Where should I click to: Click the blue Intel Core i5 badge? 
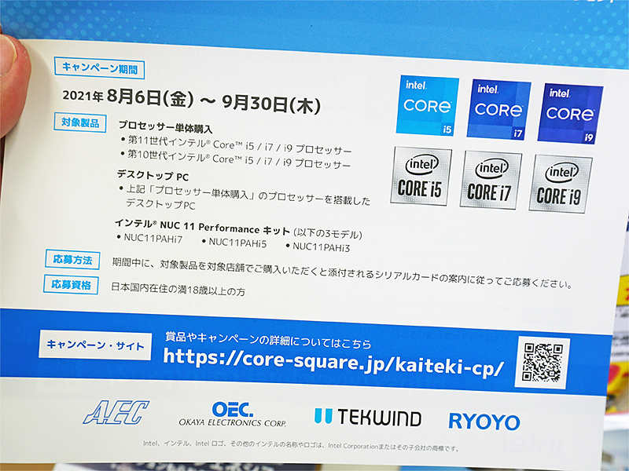click(427, 105)
